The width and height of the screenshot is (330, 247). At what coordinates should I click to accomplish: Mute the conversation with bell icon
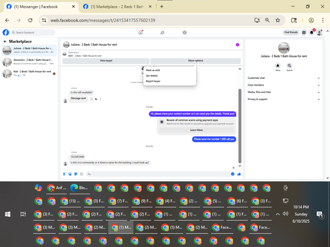(x=278, y=66)
